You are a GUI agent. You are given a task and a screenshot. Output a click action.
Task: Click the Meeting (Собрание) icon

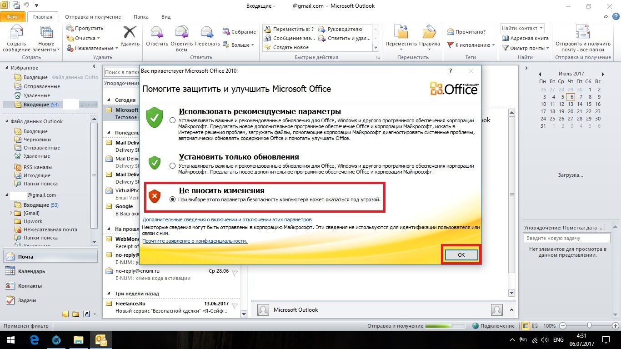click(240, 32)
